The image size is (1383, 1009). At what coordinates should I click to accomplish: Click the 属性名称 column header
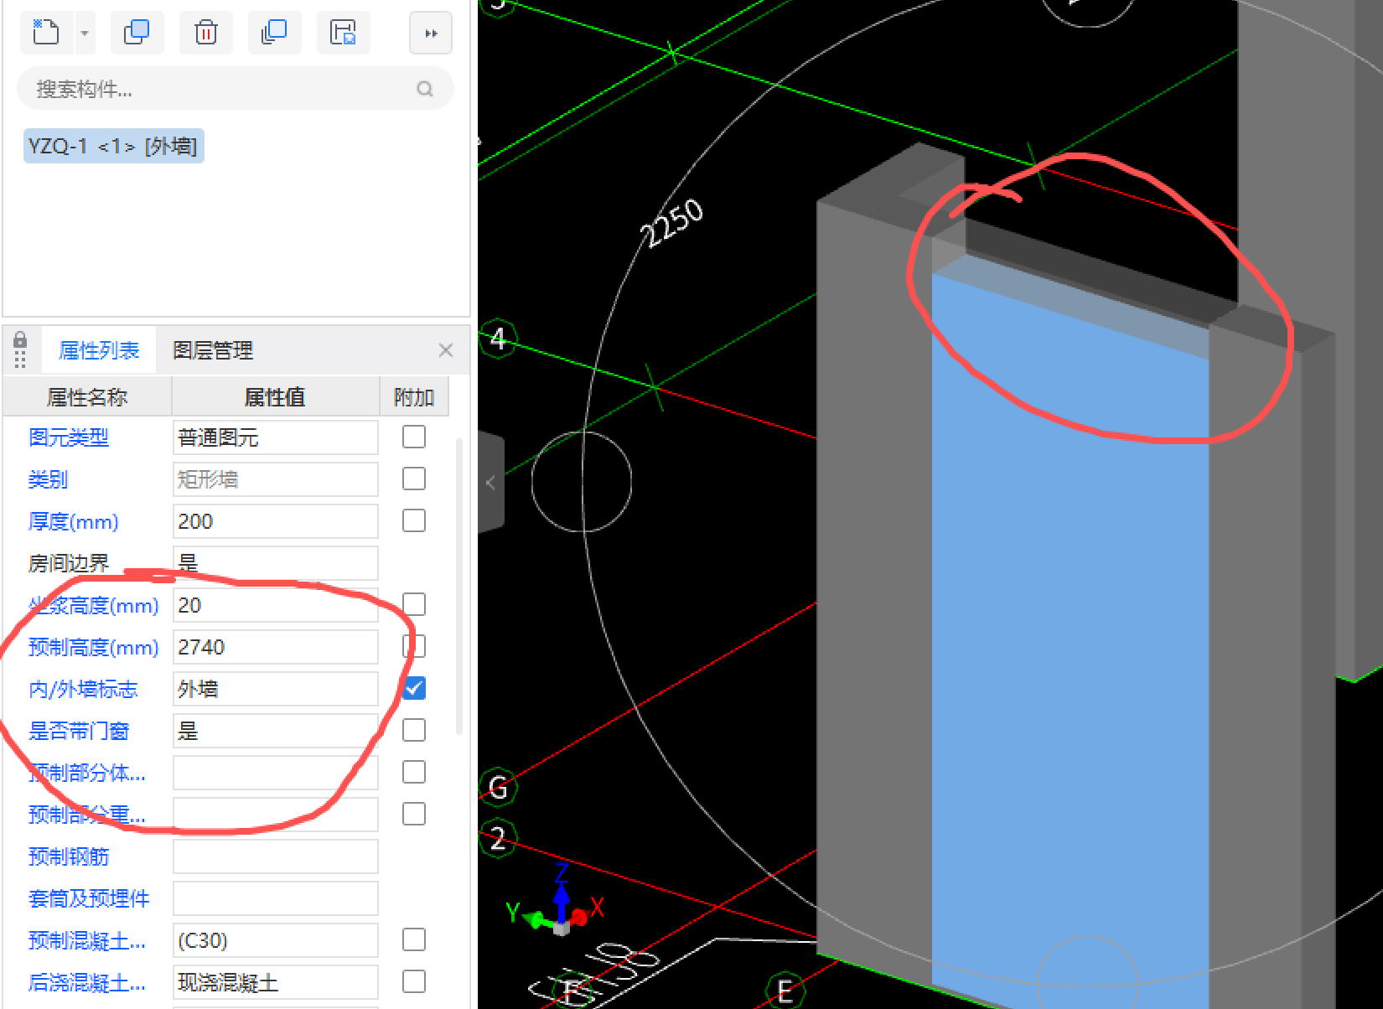coord(87,397)
